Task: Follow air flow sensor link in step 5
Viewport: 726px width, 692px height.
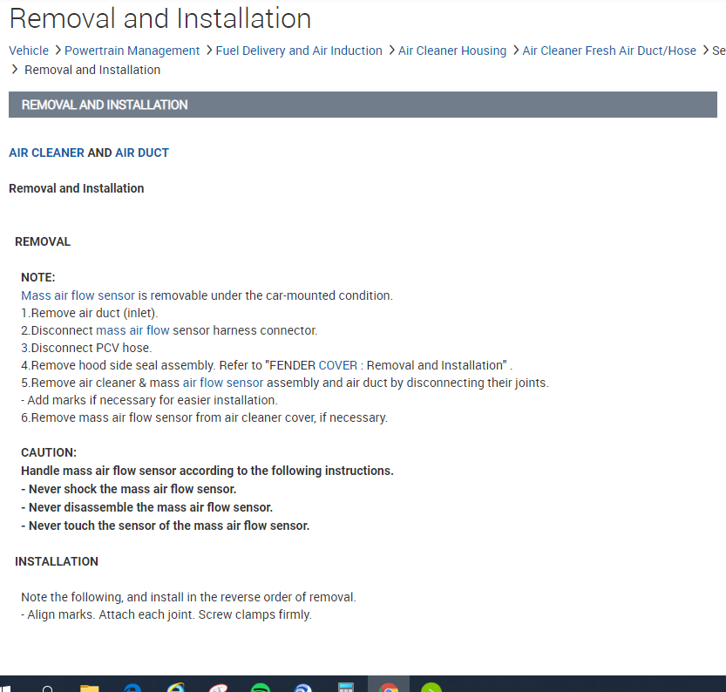Action: tap(223, 383)
